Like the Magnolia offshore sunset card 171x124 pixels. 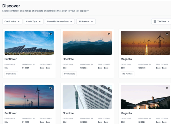click(167, 34)
